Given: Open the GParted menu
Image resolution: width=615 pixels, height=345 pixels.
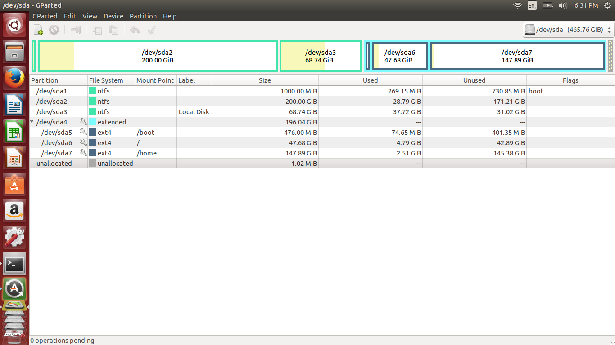Looking at the screenshot, I should pyautogui.click(x=45, y=16).
